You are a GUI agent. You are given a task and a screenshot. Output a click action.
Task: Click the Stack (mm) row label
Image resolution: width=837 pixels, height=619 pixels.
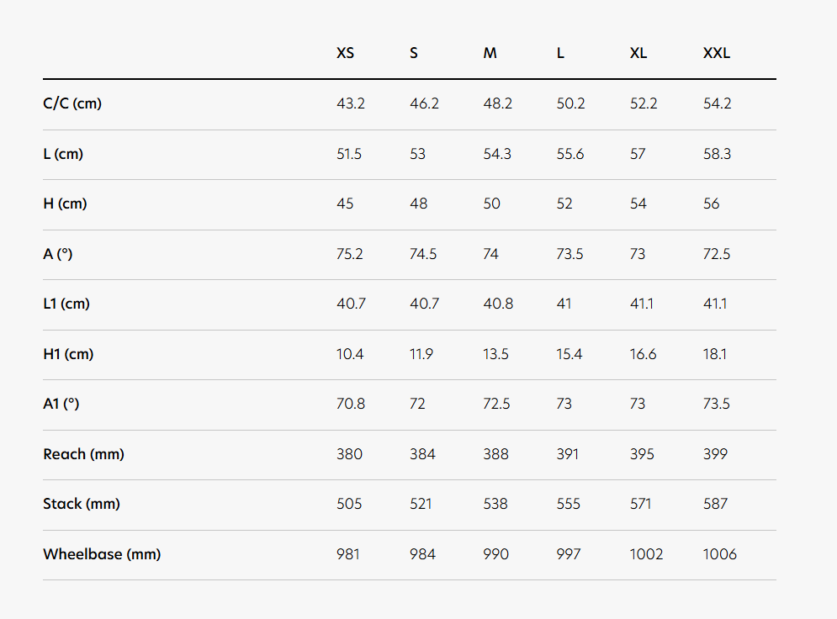pos(82,504)
